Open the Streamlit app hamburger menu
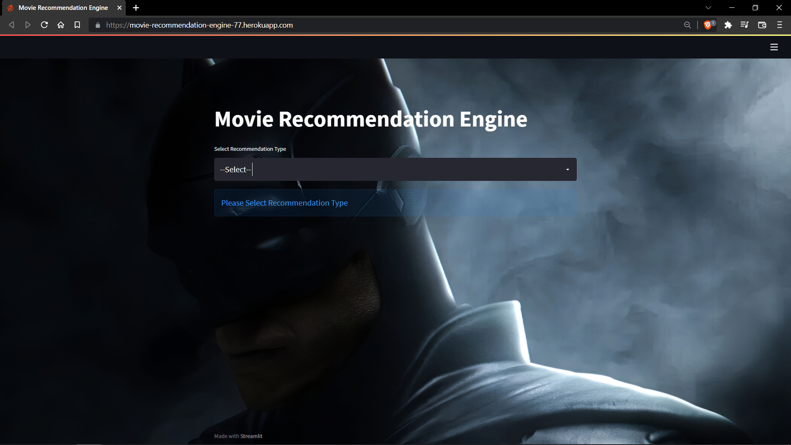This screenshot has height=445, width=791. click(x=774, y=47)
